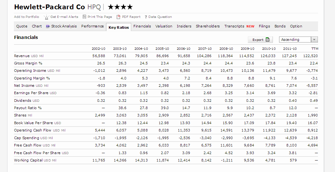Click the 2011-10 column header

coord(290,49)
